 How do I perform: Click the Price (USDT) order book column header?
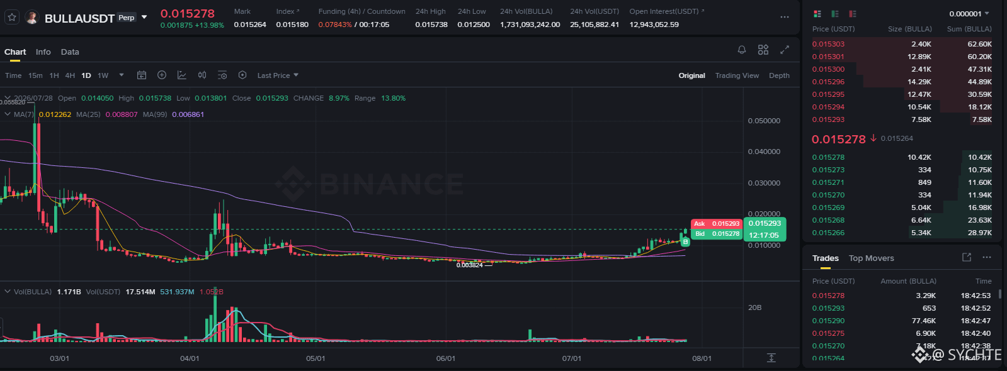833,29
